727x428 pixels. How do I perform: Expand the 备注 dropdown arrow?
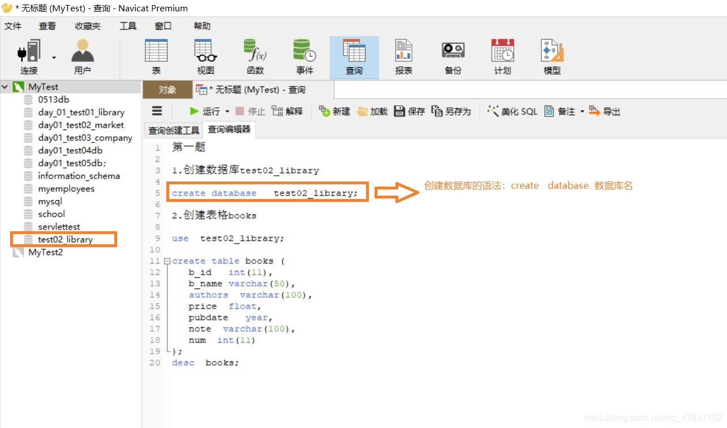(x=582, y=112)
